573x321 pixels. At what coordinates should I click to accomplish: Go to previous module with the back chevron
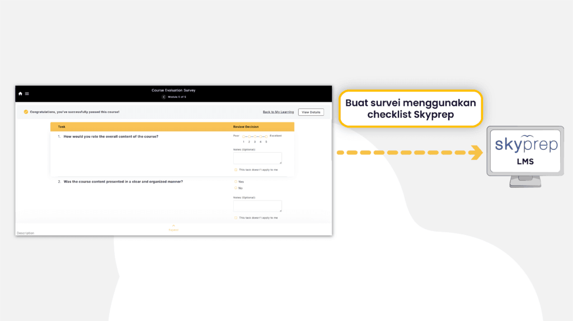tap(164, 97)
